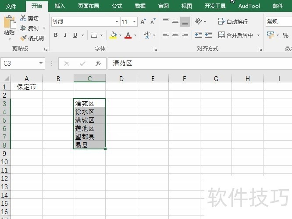
Task: Switch to the 开发工具 Developer tab
Action: 215,6
